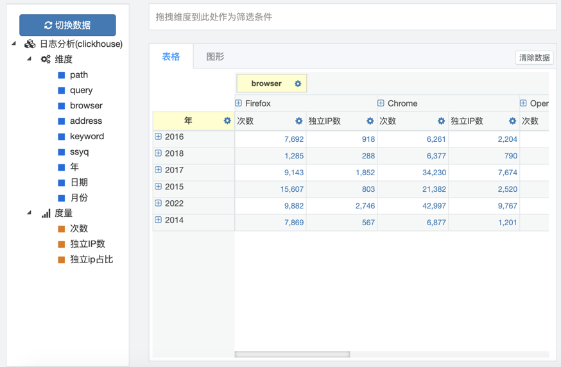Click the horizontal table scrollbar

click(292, 354)
